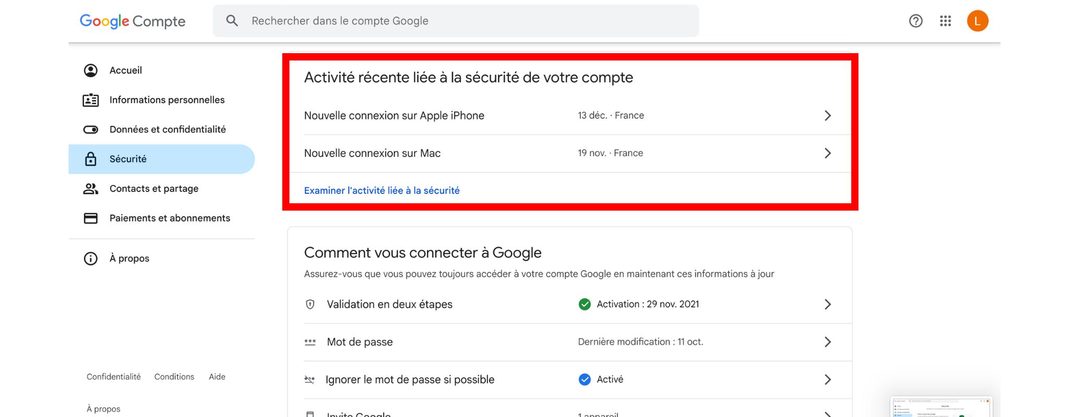The height and width of the screenshot is (417, 1069).
Task: Expand the Nouvelle connexion sur Mac entry
Action: coord(827,153)
